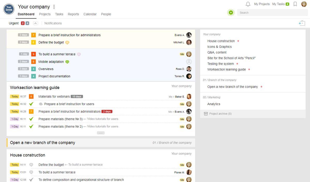
Task: Open the user profile avatar in header
Action: pyautogui.click(x=304, y=4)
